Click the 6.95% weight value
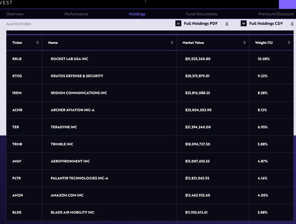The image size is (296, 224). (263, 127)
